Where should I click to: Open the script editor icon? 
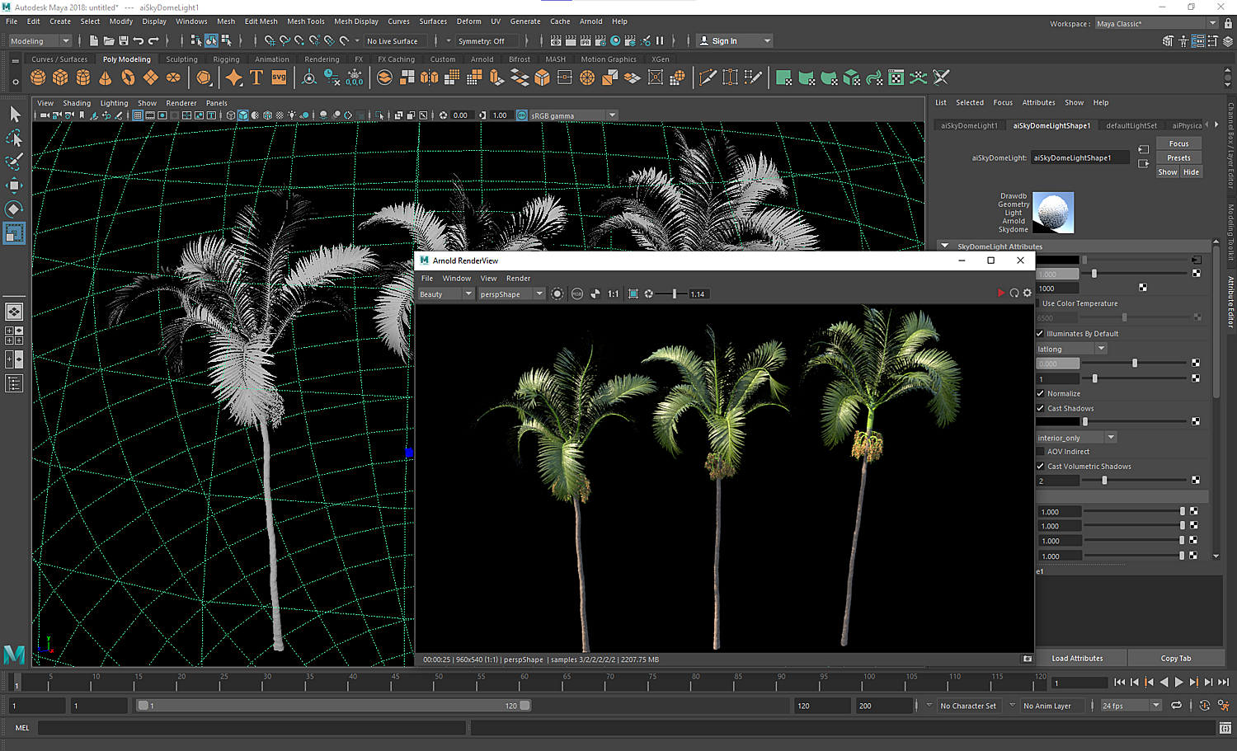point(1225,728)
